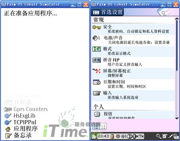Image resolution: width=180 pixels, height=141 pixels.
Task: Select the 拼音 FEP entry text
Action: pos(111,60)
